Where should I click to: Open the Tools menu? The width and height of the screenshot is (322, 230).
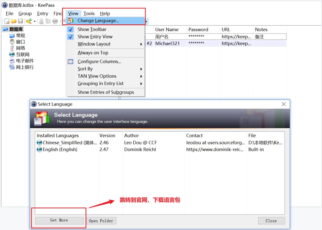click(x=89, y=13)
